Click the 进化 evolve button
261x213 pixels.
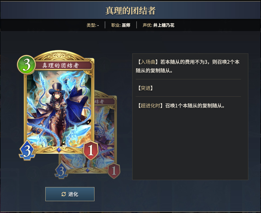[70, 194]
